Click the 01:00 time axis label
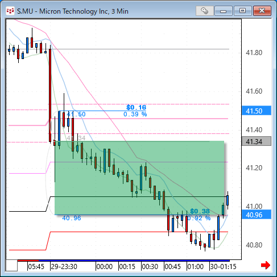Screen dimensions: 277x277 click(196, 267)
